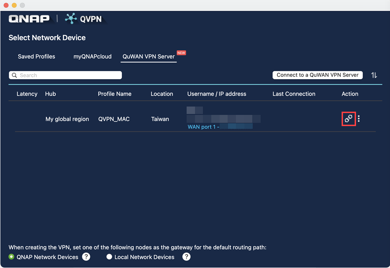Click the Username / IP address header
This screenshot has width=390, height=268.
coord(216,94)
